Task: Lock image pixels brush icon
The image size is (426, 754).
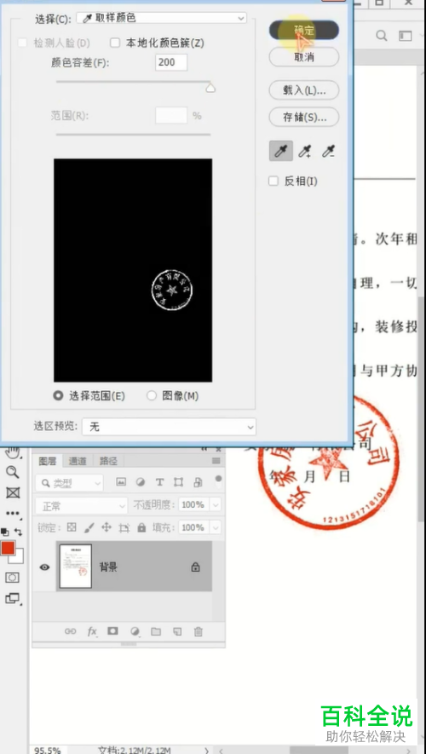Action: click(89, 527)
